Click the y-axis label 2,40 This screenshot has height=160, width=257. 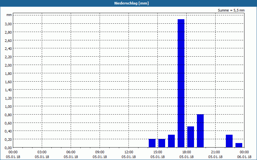(8, 49)
